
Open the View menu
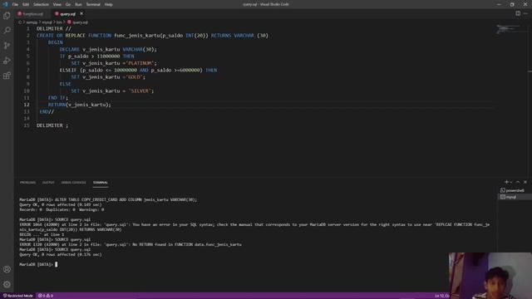[x=57, y=4]
